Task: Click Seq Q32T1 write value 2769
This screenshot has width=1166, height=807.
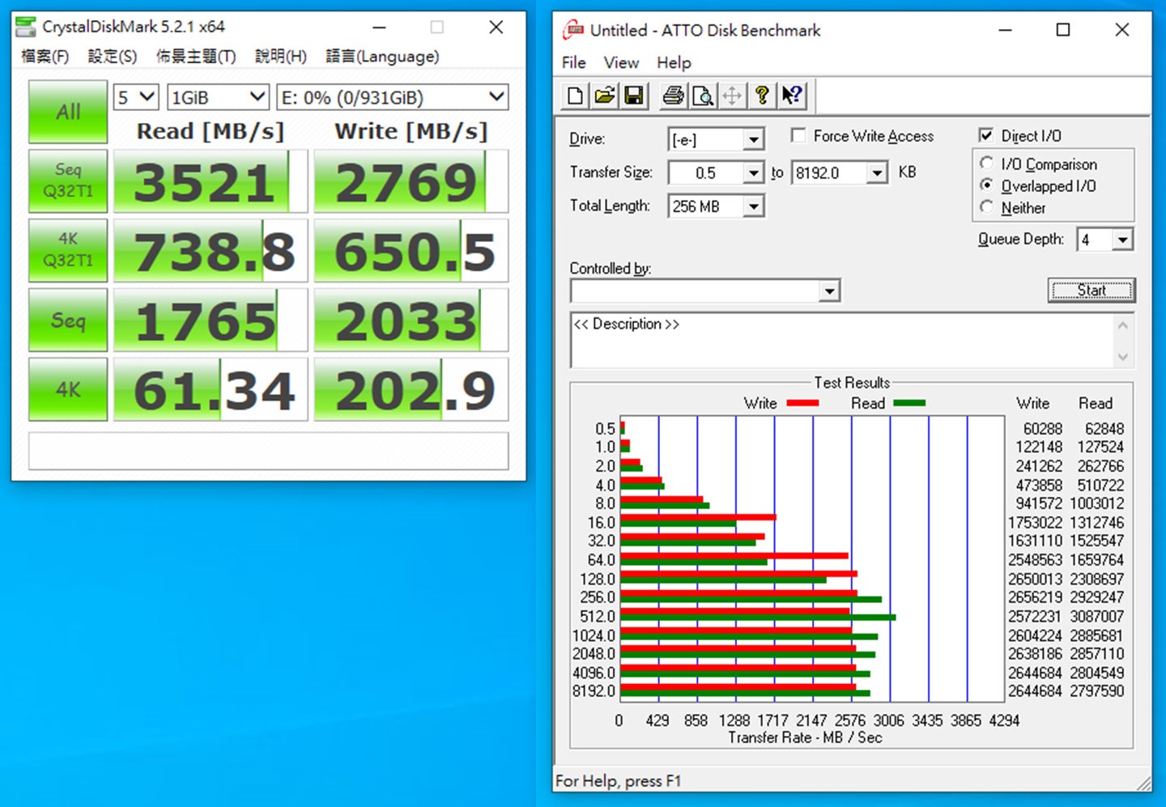Action: (411, 181)
